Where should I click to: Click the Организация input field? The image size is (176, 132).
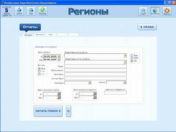click(95, 70)
